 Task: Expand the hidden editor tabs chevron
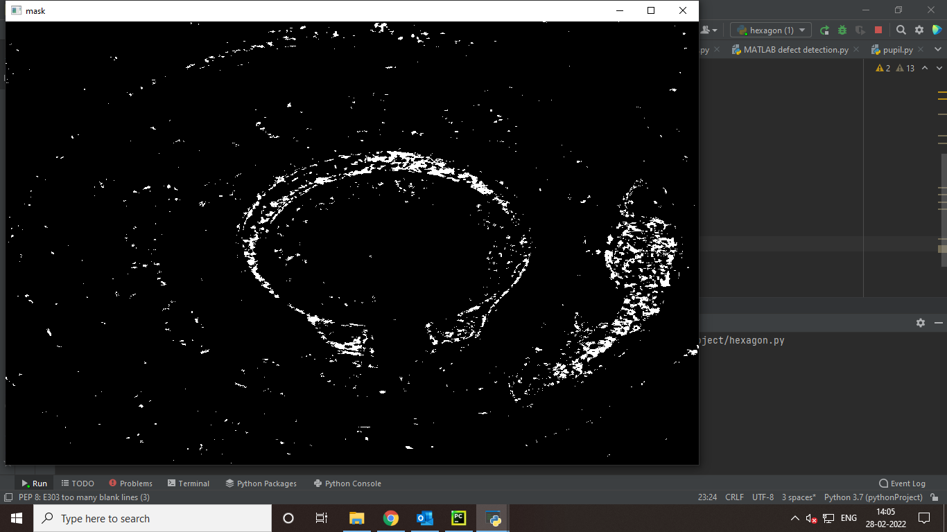(x=939, y=50)
